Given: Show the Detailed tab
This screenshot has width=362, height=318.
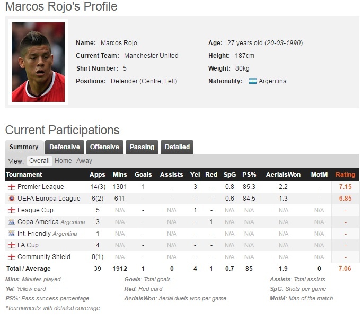Looking at the screenshot, I should 177,147.
